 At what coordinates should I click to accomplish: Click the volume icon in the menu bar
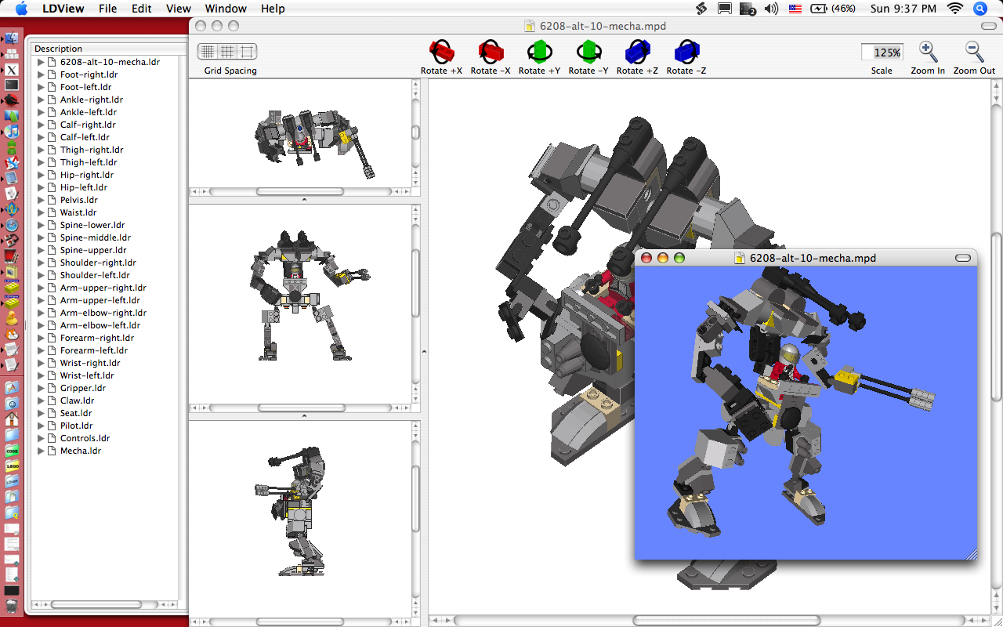(770, 9)
